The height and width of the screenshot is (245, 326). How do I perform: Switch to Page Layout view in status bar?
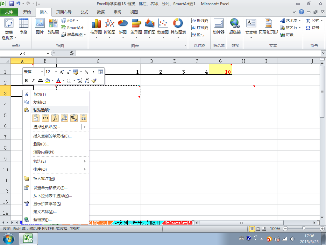258,229
